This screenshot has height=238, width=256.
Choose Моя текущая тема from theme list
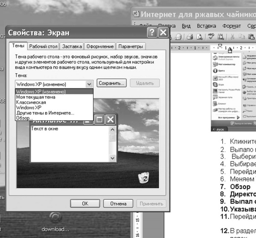pyautogui.click(x=54, y=97)
